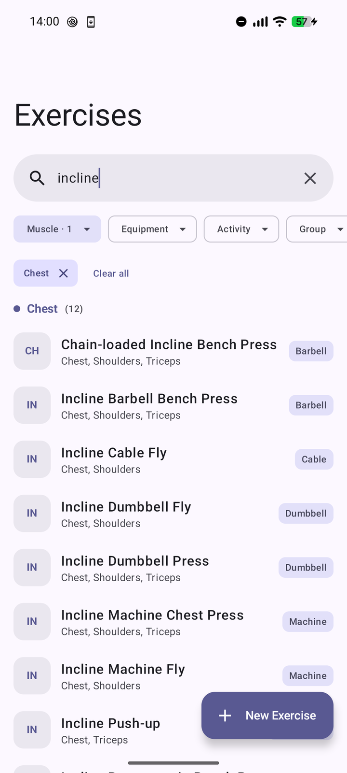Viewport: 347px width, 773px height.
Task: Clear the search text with X icon
Action: pos(310,178)
